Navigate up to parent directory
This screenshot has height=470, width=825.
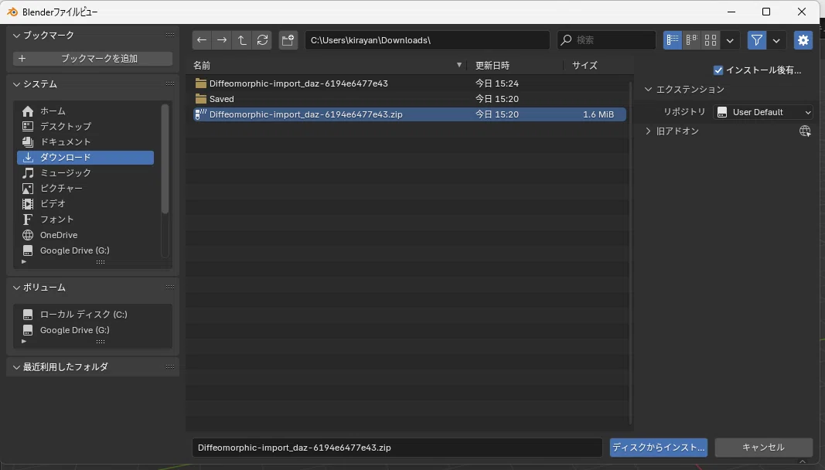coord(241,40)
